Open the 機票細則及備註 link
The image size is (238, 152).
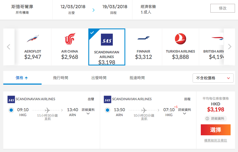[216, 140]
